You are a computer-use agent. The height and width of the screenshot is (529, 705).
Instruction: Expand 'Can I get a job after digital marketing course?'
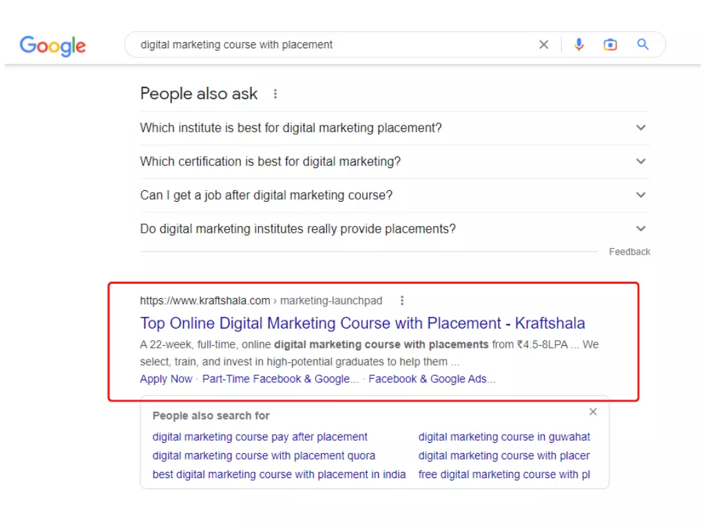pyautogui.click(x=394, y=195)
